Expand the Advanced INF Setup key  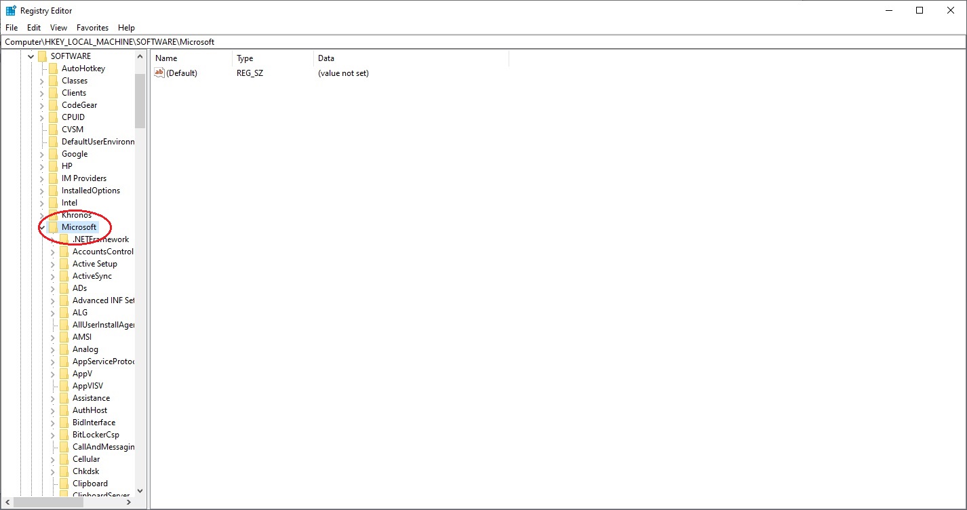(x=53, y=300)
